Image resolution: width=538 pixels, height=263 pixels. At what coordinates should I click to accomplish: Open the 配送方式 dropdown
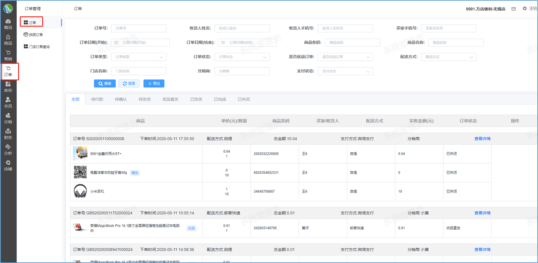point(448,57)
